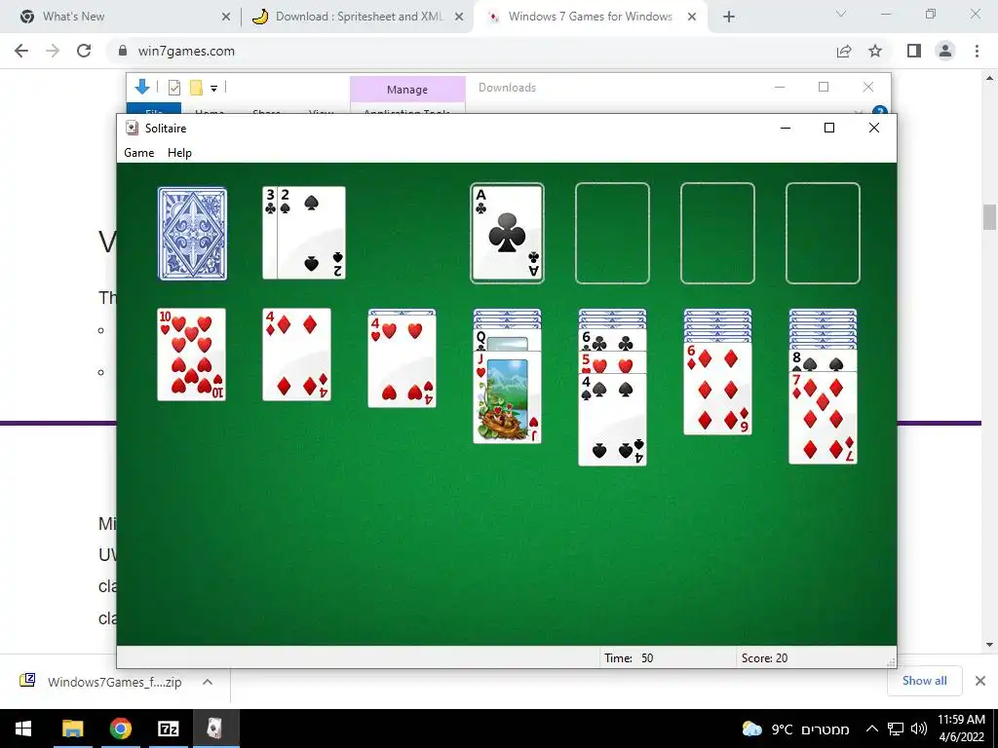Open Manage tab in Downloads window
This screenshot has height=748, width=998.
[x=407, y=89]
